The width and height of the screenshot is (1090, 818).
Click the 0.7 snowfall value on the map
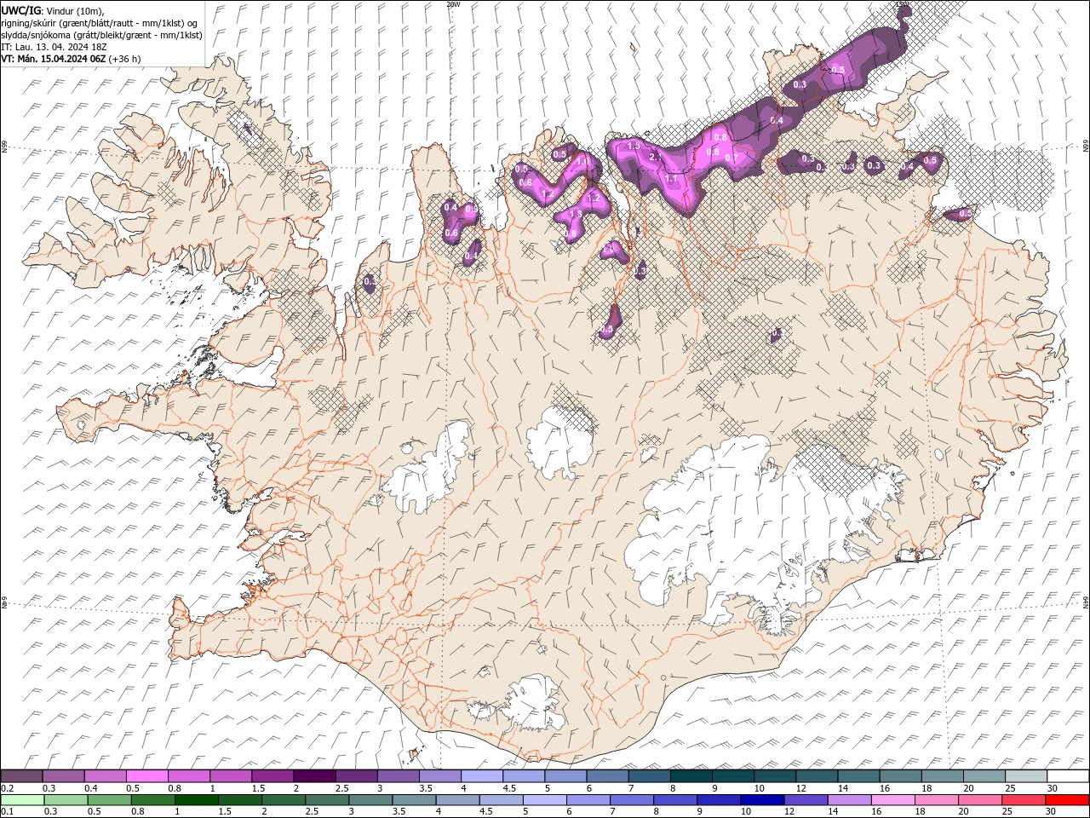click(x=731, y=158)
